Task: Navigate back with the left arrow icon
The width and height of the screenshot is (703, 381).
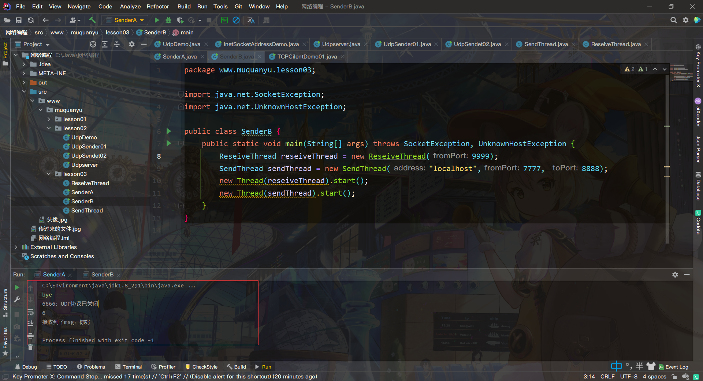Action: point(45,20)
